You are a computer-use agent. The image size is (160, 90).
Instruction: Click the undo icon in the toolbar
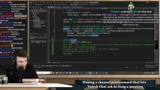[x=43, y=5]
